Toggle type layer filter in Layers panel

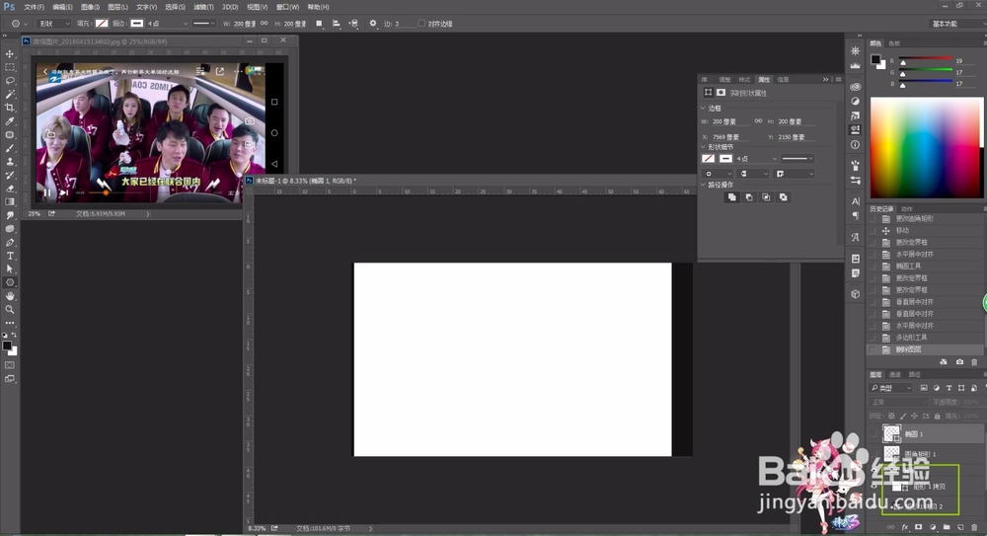949,388
